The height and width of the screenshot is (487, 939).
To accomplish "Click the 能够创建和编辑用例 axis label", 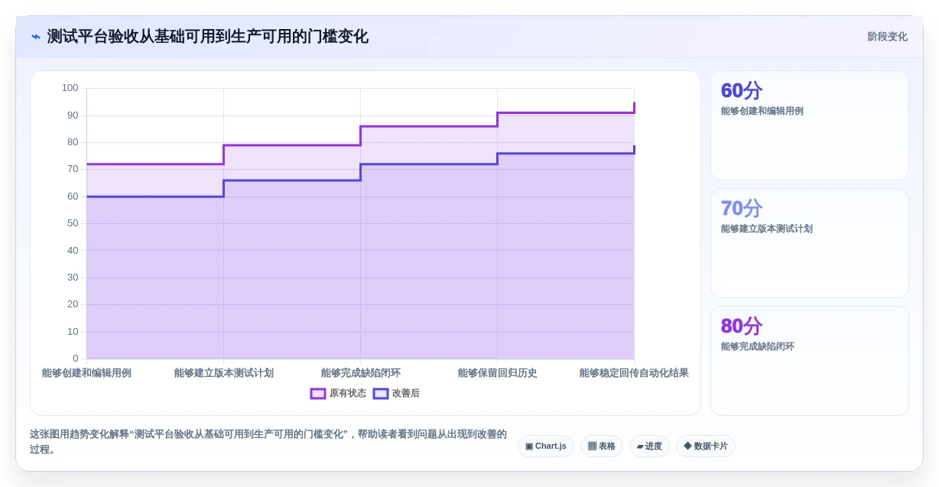I will (x=86, y=373).
